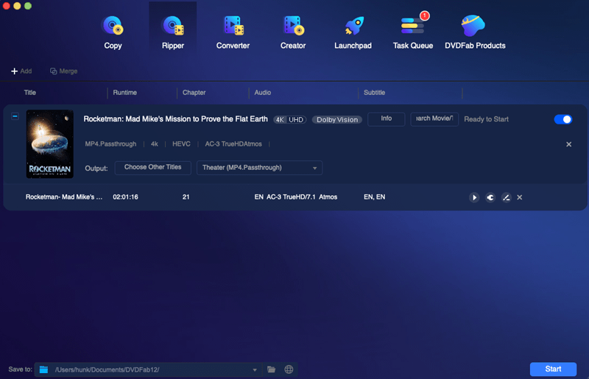Click the full Rocketman movie title heading
The width and height of the screenshot is (589, 379).
[175, 119]
